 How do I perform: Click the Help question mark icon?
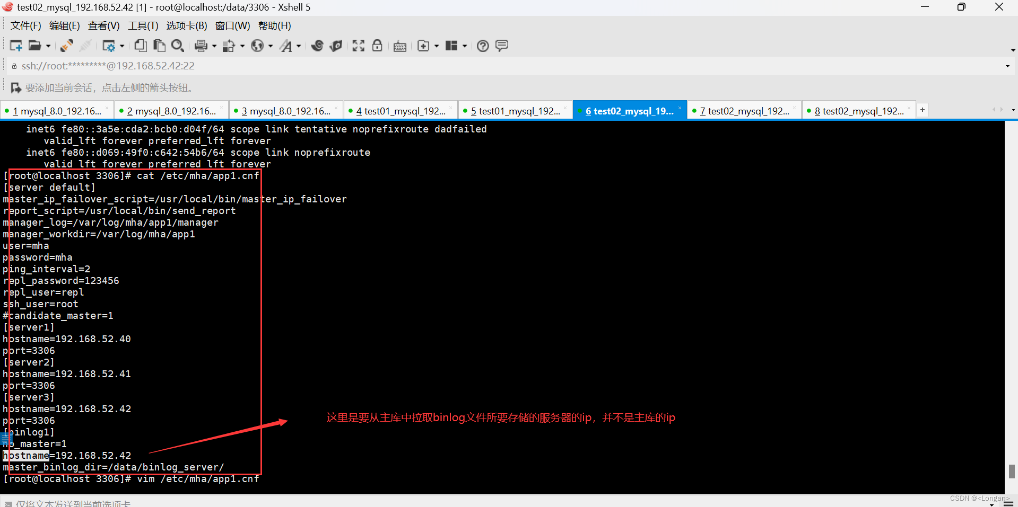point(482,46)
